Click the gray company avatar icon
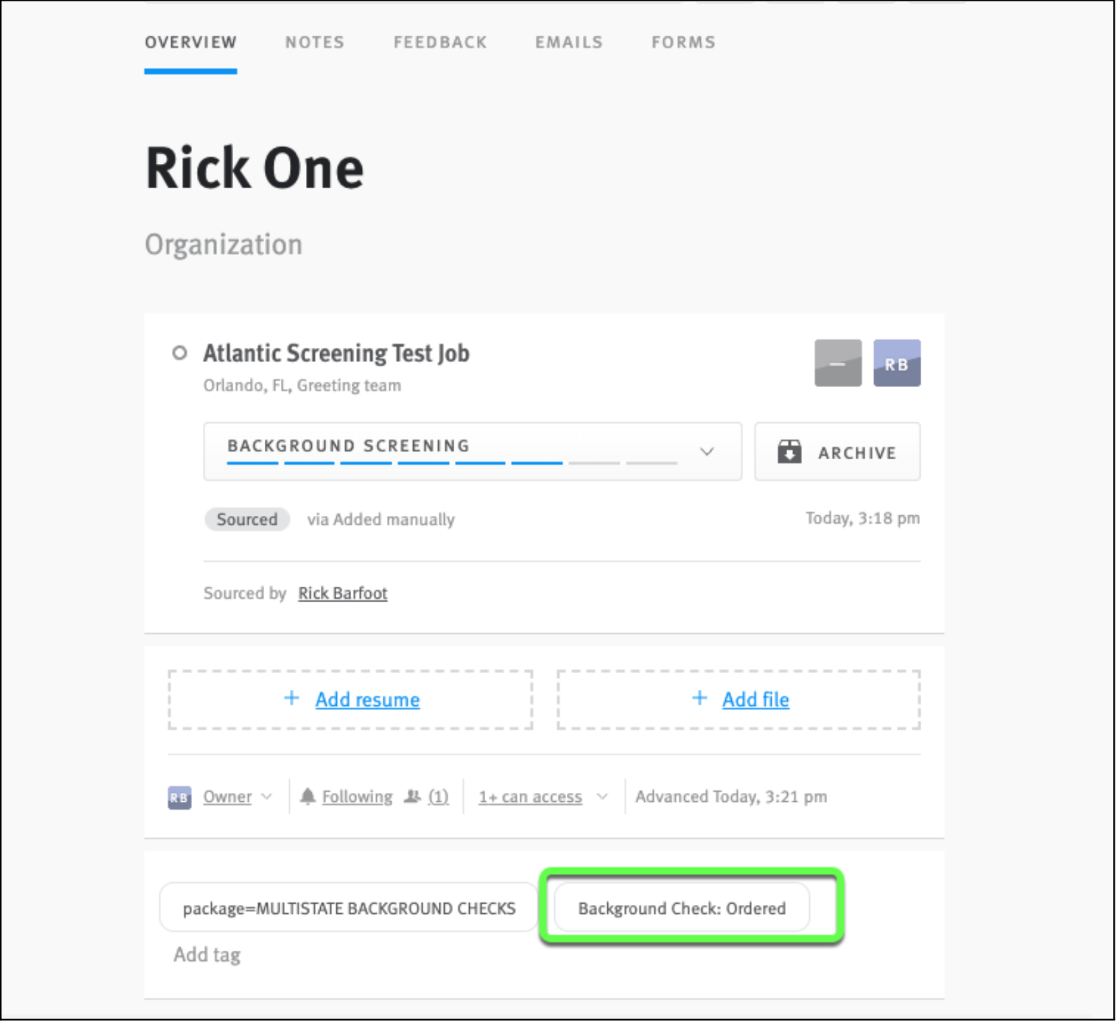This screenshot has height=1021, width=1116. (838, 363)
